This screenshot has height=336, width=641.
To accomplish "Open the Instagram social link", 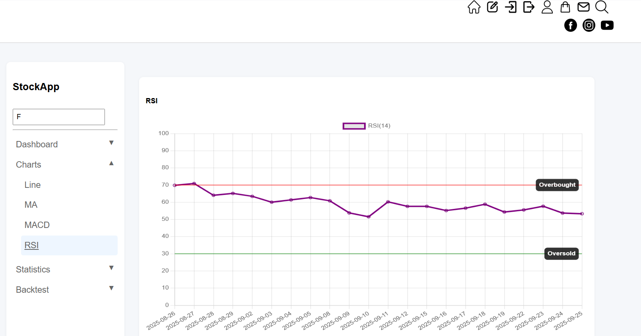I will point(589,25).
